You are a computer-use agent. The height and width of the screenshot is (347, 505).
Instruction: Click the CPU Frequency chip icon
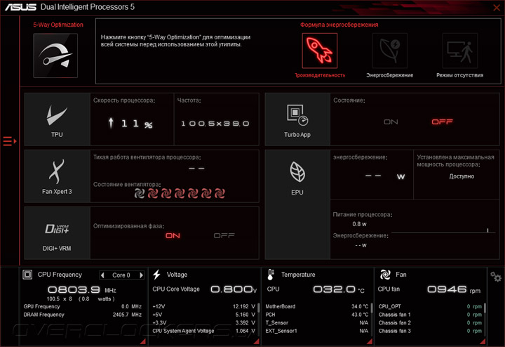[27, 275]
